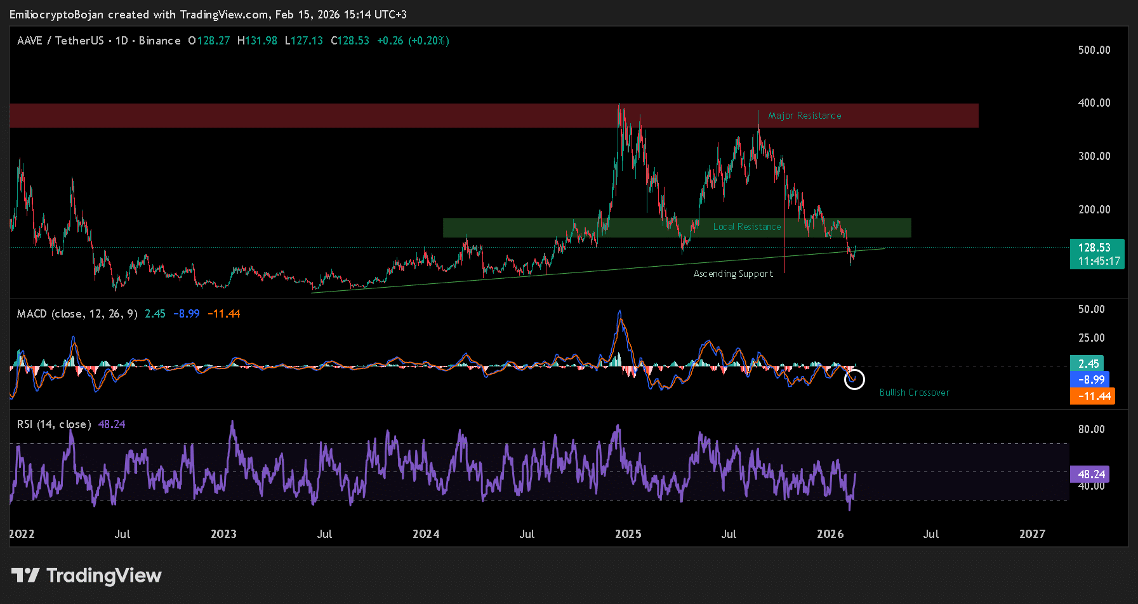
Task: Click the AAVE / TetherUS symbol title
Action: 60,41
